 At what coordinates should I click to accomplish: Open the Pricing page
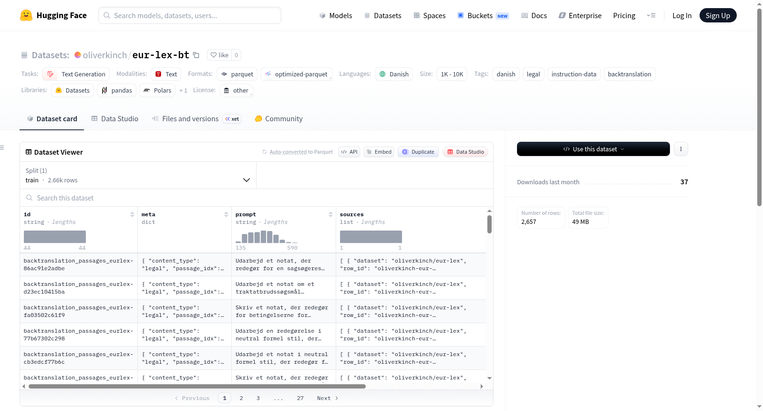tap(624, 15)
